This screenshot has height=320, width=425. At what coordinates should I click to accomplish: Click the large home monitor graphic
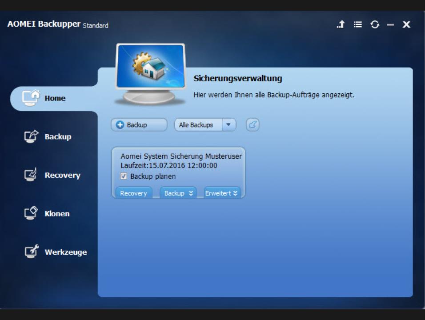(x=150, y=72)
